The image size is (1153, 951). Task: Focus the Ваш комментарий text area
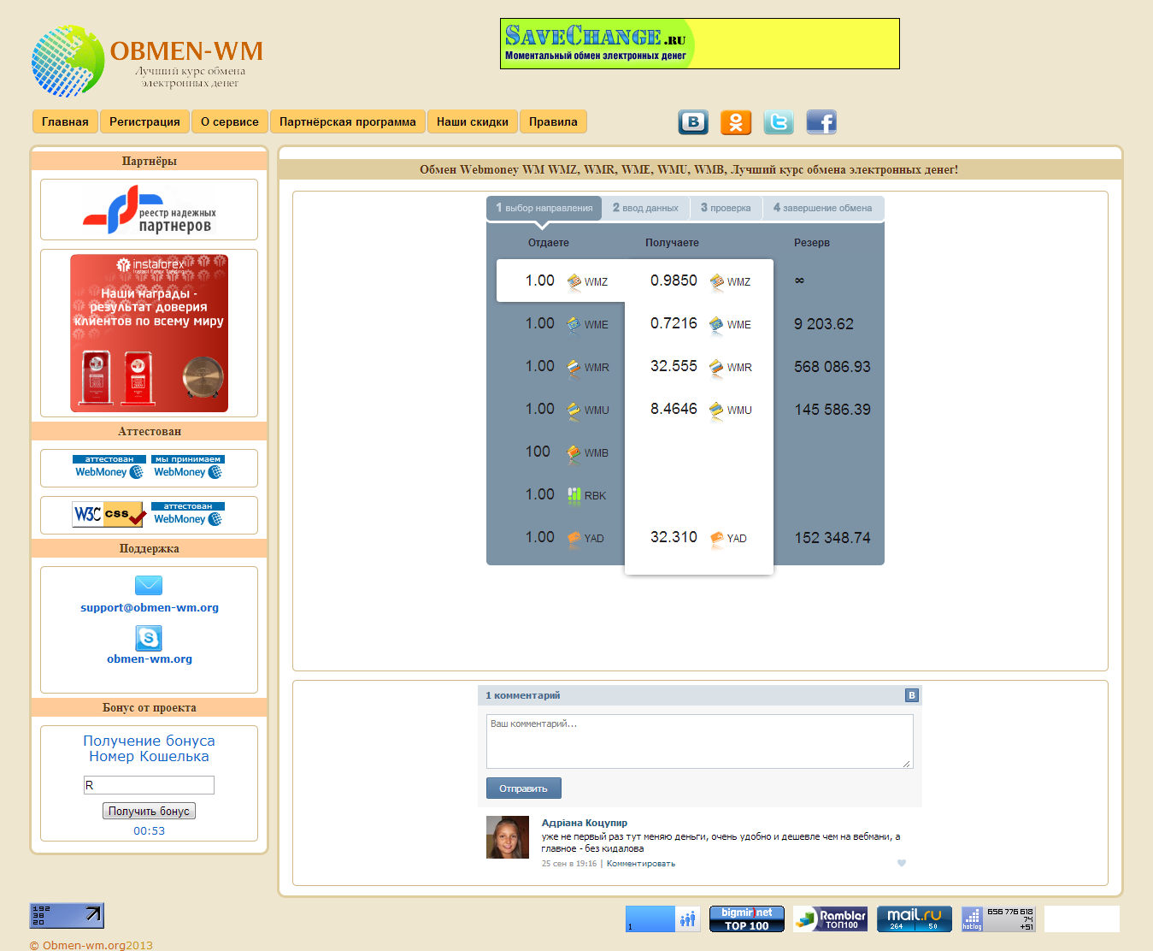[700, 741]
